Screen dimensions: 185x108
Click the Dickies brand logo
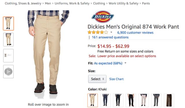103,17
